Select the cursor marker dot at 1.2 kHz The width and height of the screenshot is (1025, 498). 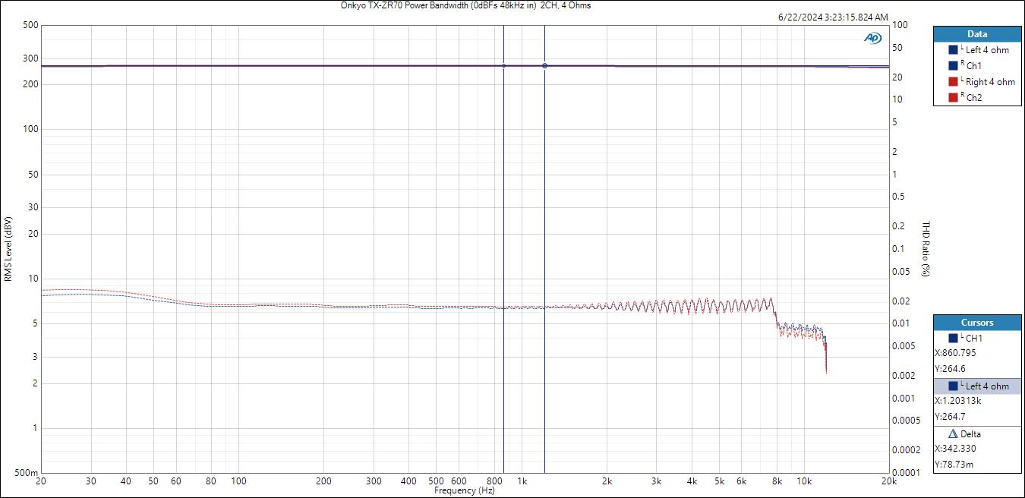[544, 66]
